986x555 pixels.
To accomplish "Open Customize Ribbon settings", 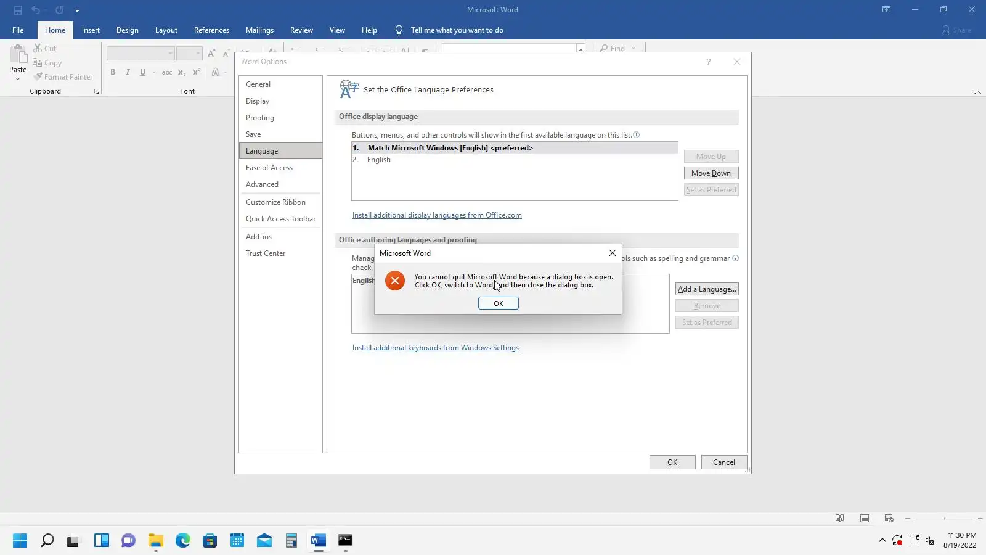I will (x=280, y=202).
